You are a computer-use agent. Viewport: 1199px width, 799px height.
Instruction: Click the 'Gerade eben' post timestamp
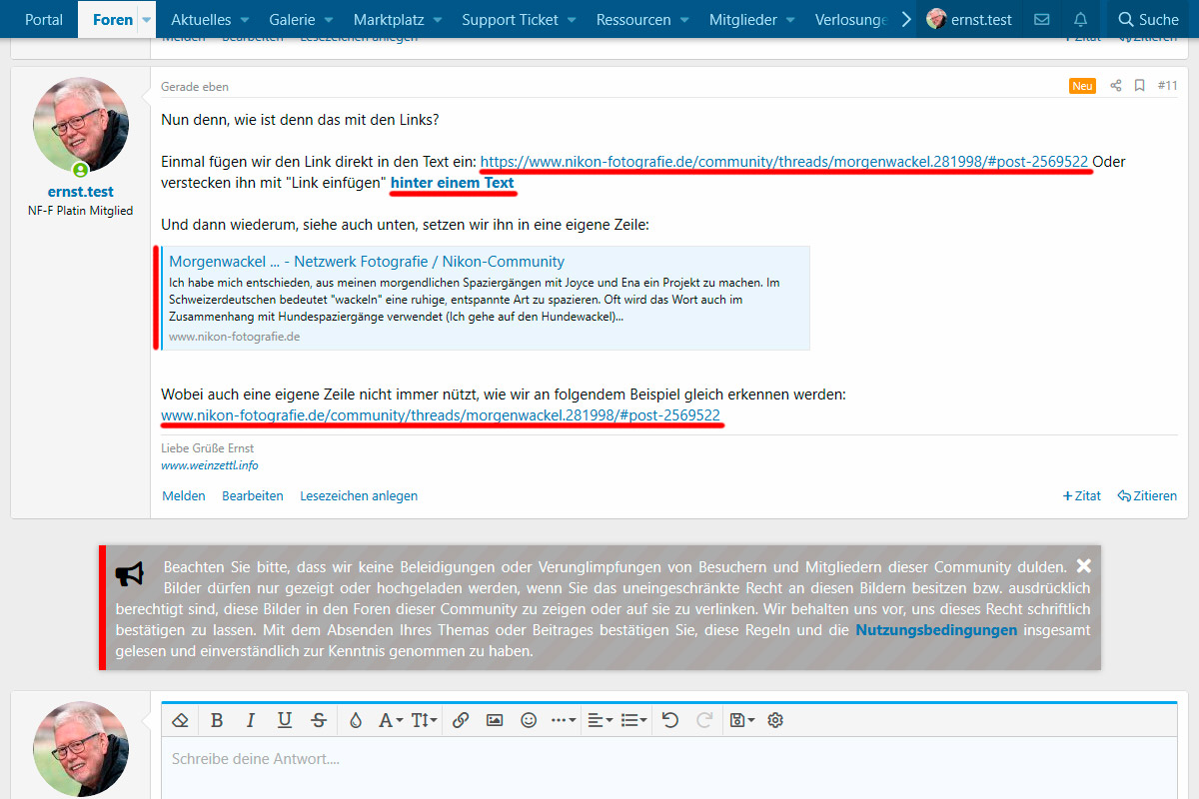click(195, 87)
